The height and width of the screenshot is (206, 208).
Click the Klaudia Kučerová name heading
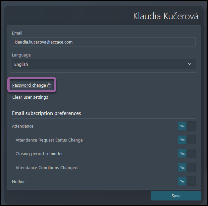166,16
